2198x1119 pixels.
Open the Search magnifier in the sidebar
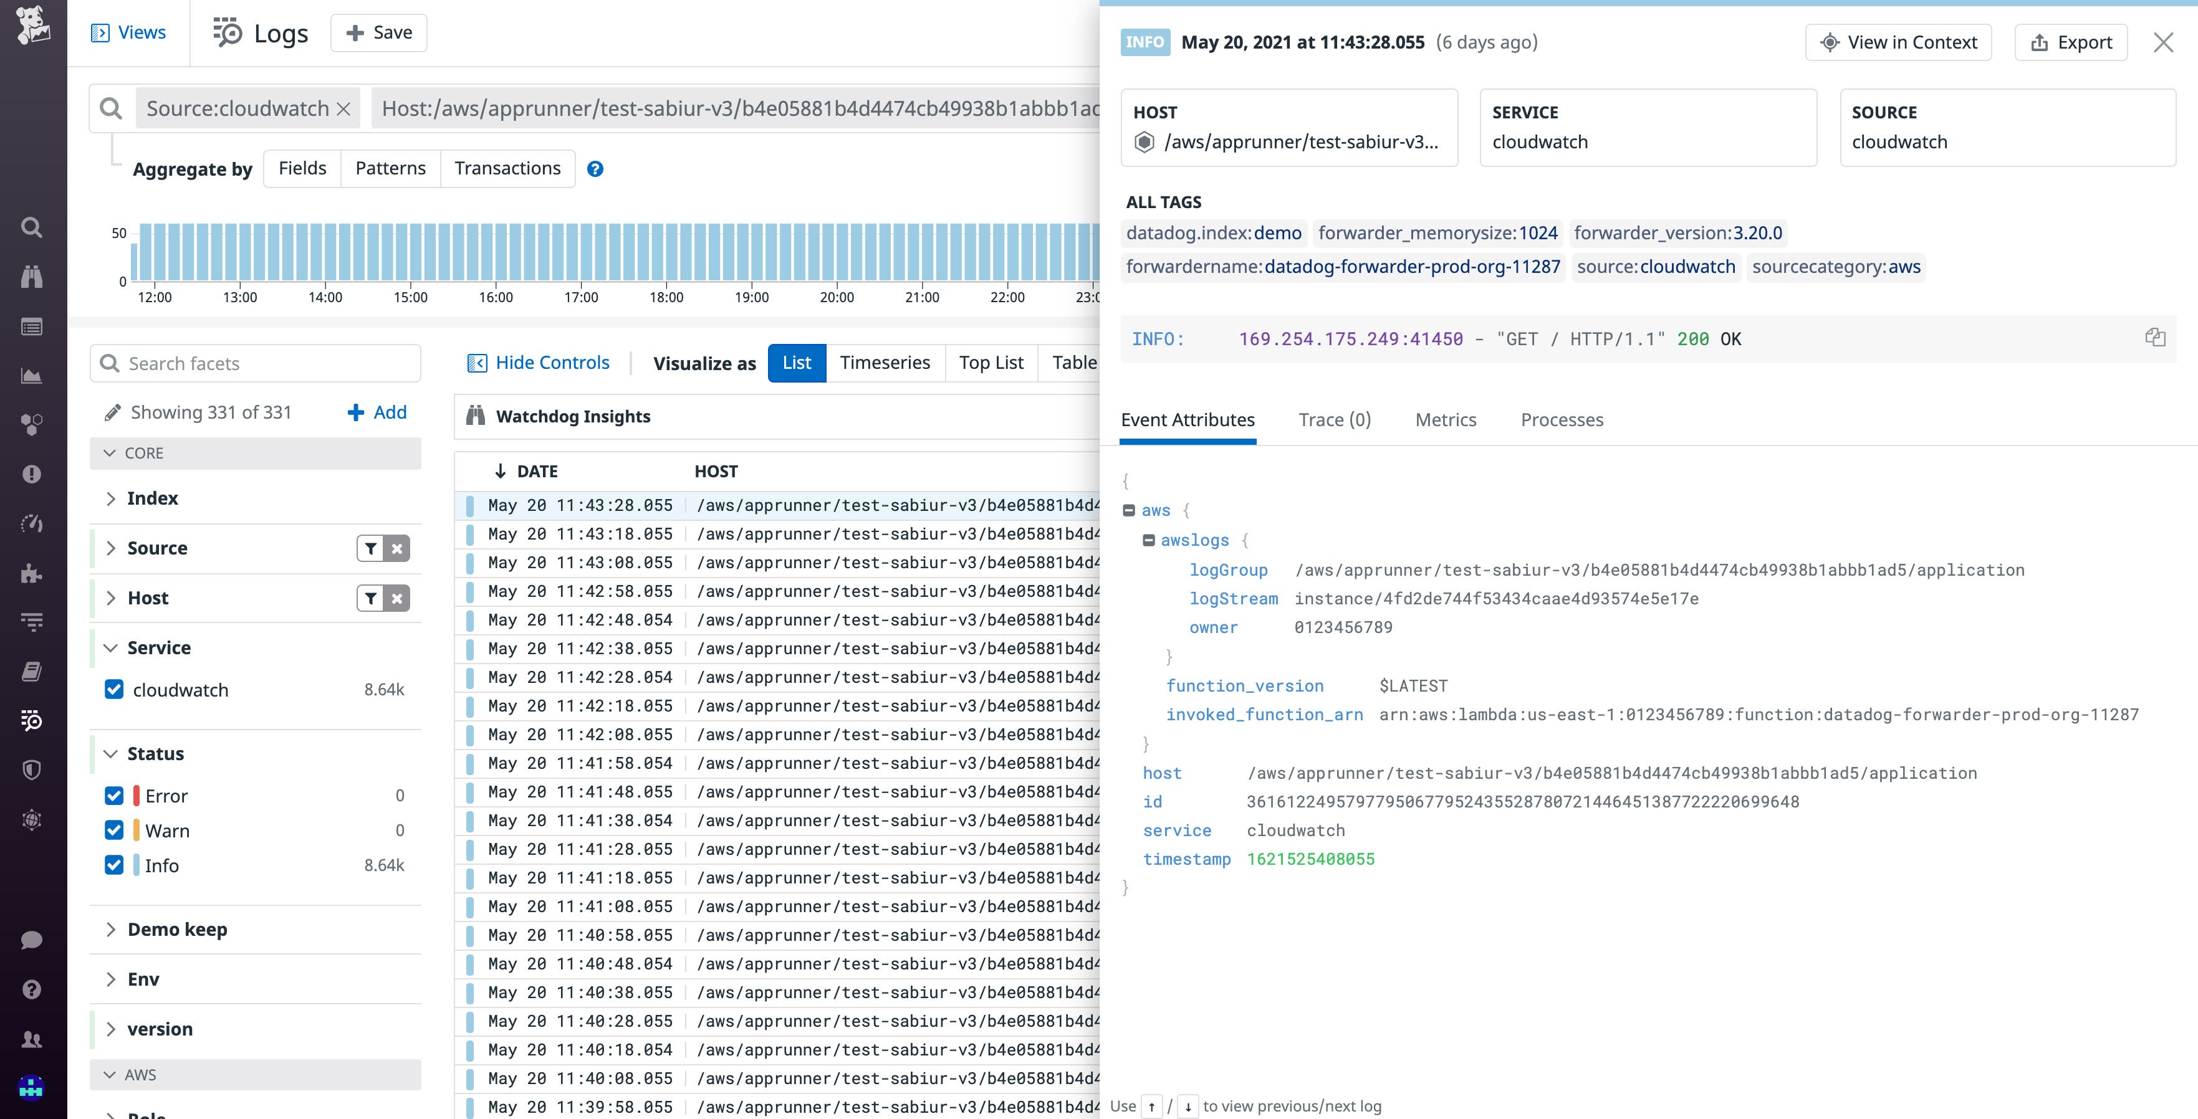(32, 227)
